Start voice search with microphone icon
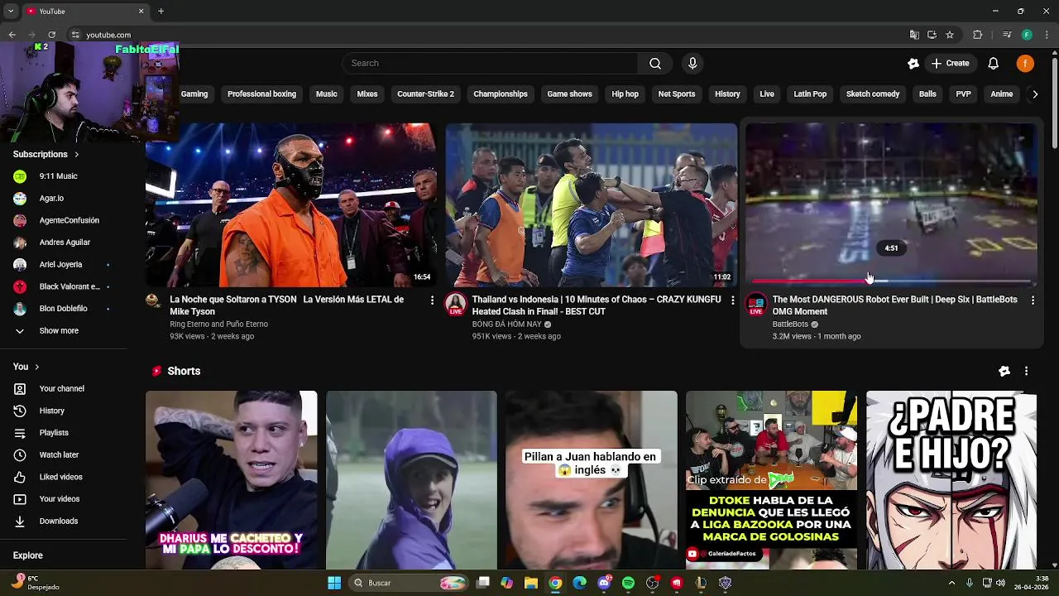1059x596 pixels. point(692,64)
